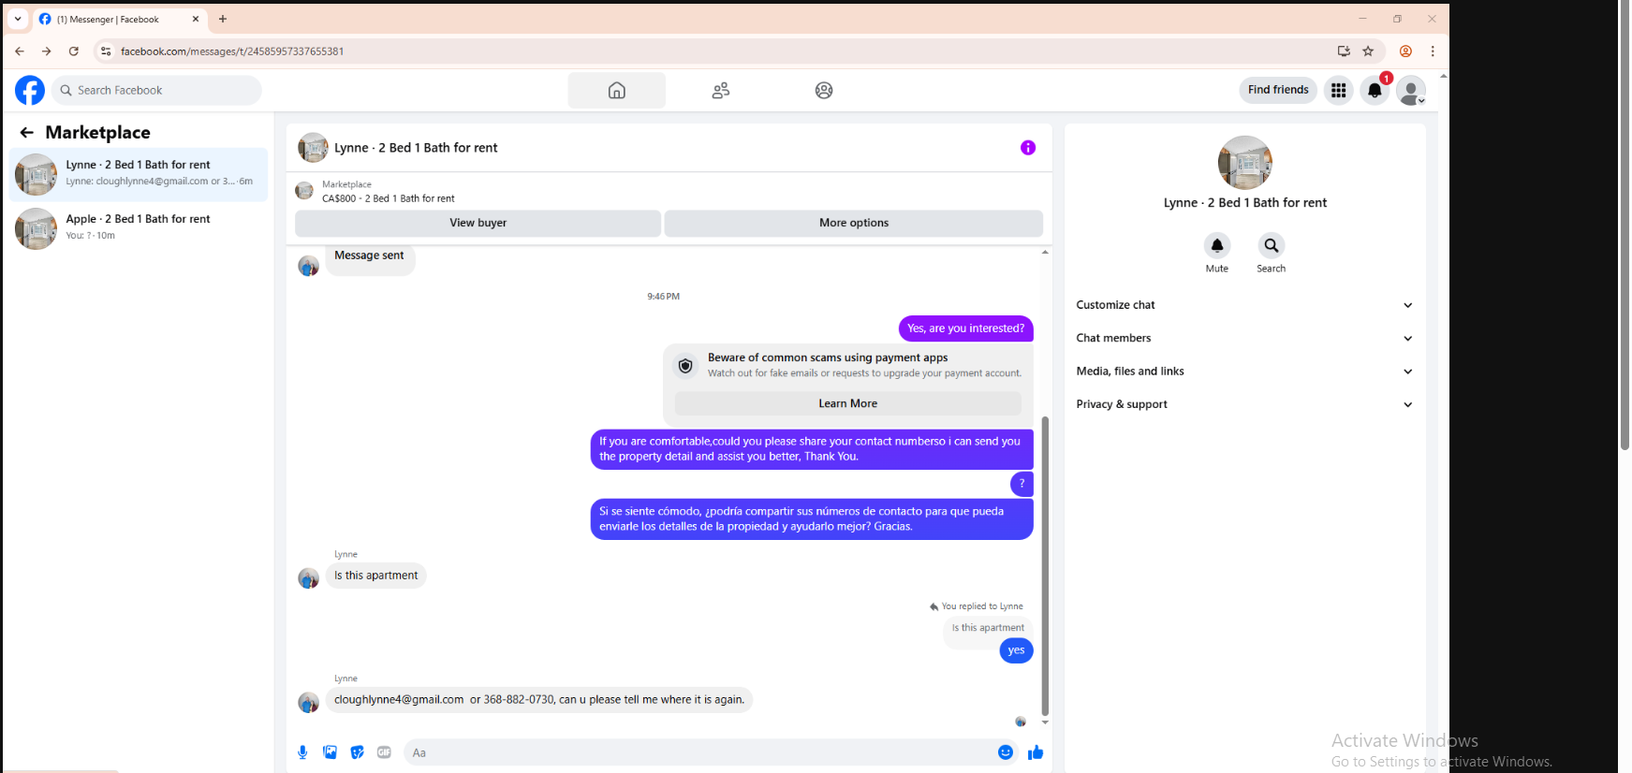Screen dimensions: 1632x773
Task: Open browser profile icon
Action: point(1405,51)
